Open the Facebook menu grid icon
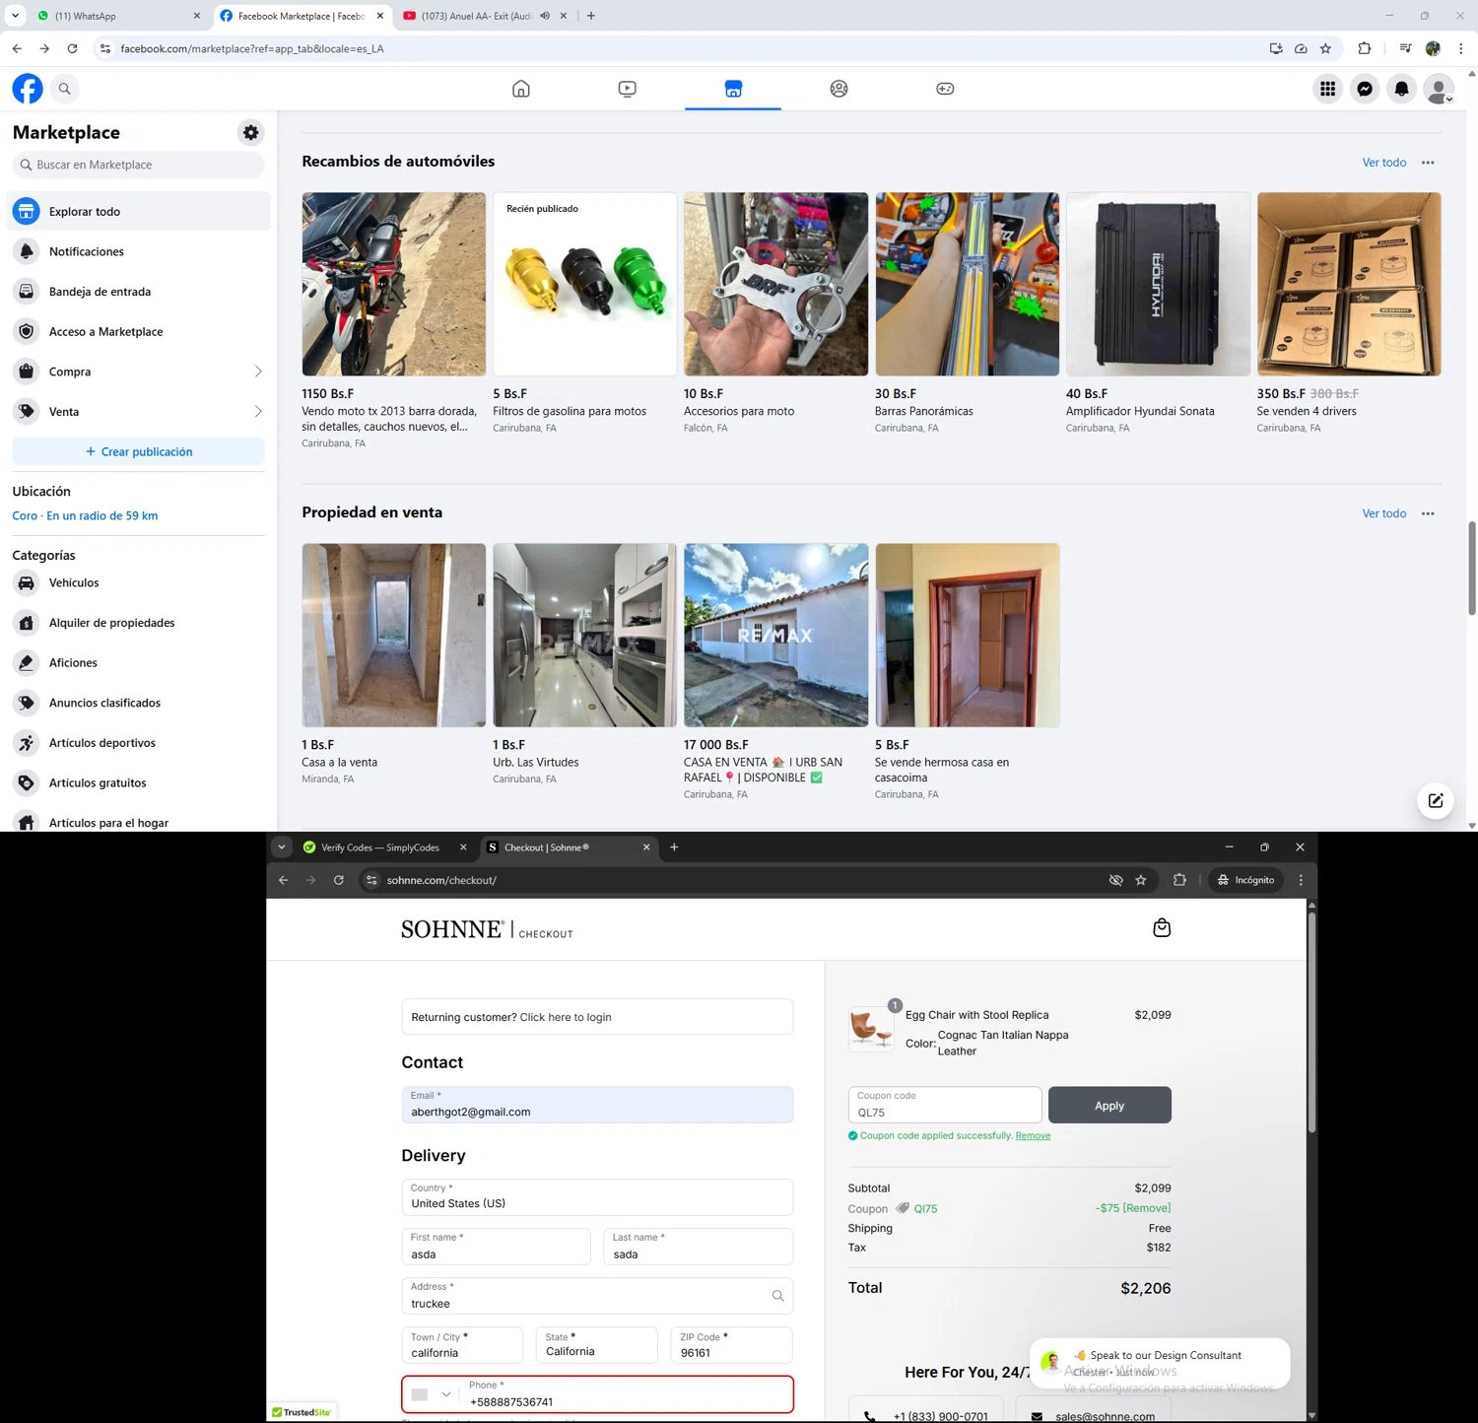The width and height of the screenshot is (1478, 1423). pos(1327,89)
